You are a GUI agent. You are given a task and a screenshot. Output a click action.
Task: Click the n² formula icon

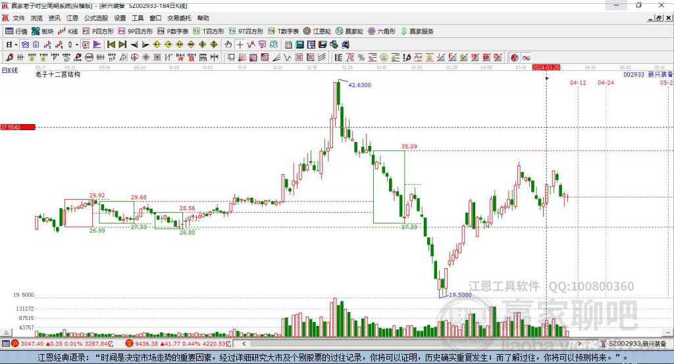point(112,57)
